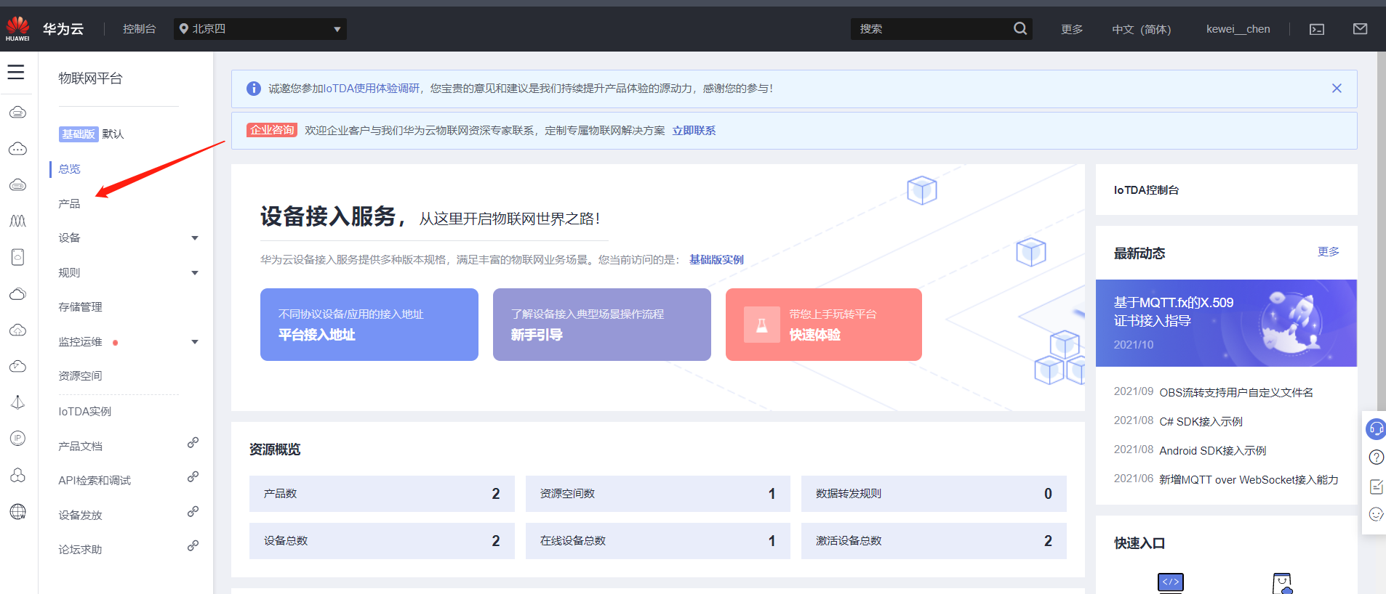Open the kewei__chen account menu
Viewport: 1386px width, 594px height.
click(1238, 29)
